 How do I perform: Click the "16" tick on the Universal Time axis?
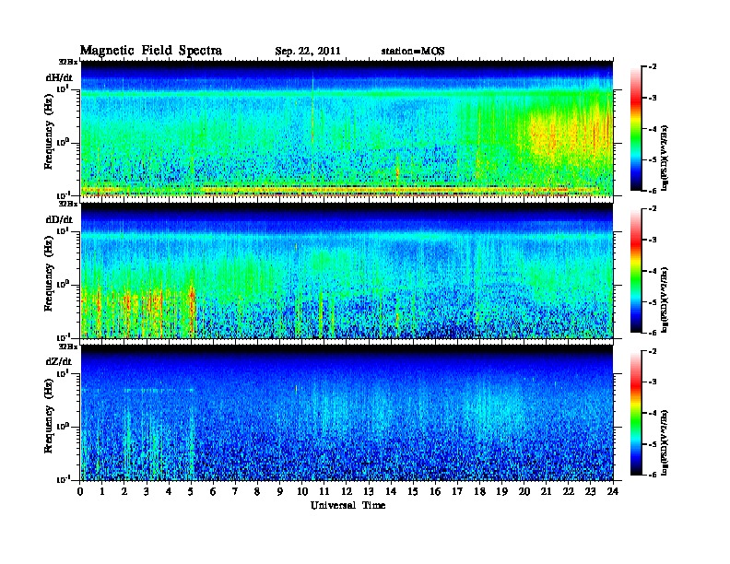(x=435, y=491)
